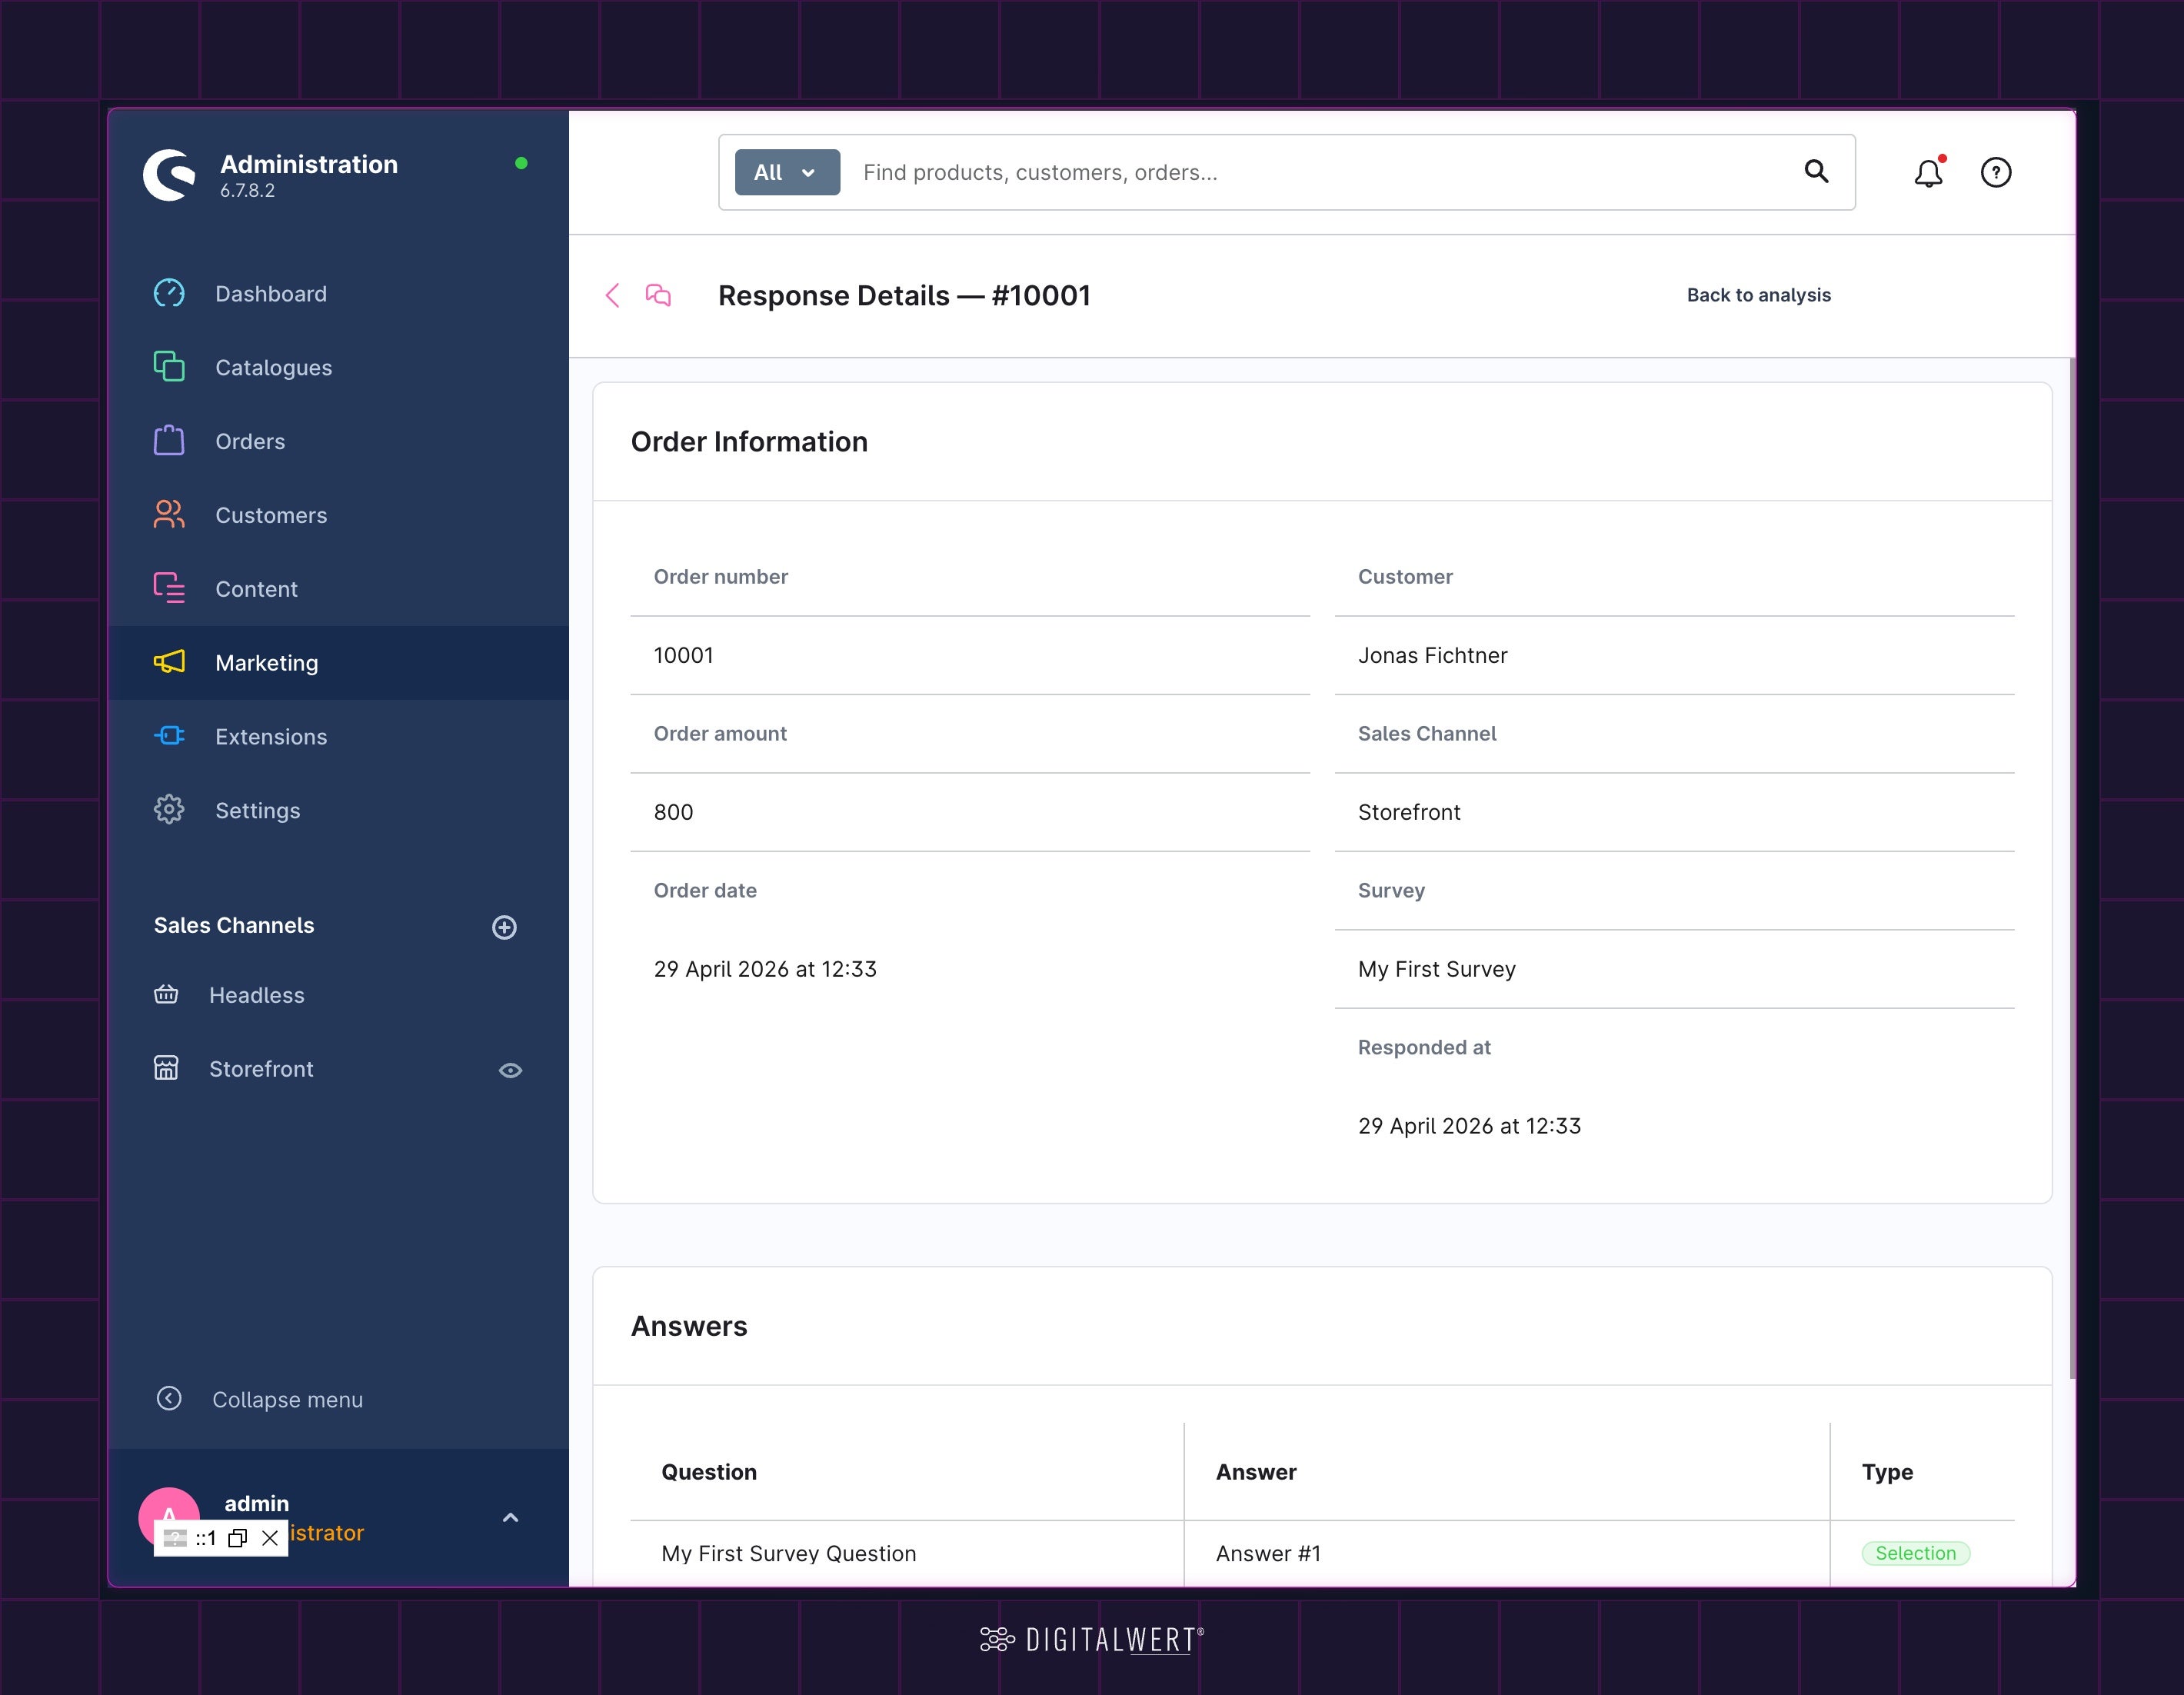
Task: Preview Storefront with eye icon
Action: pyautogui.click(x=510, y=1070)
